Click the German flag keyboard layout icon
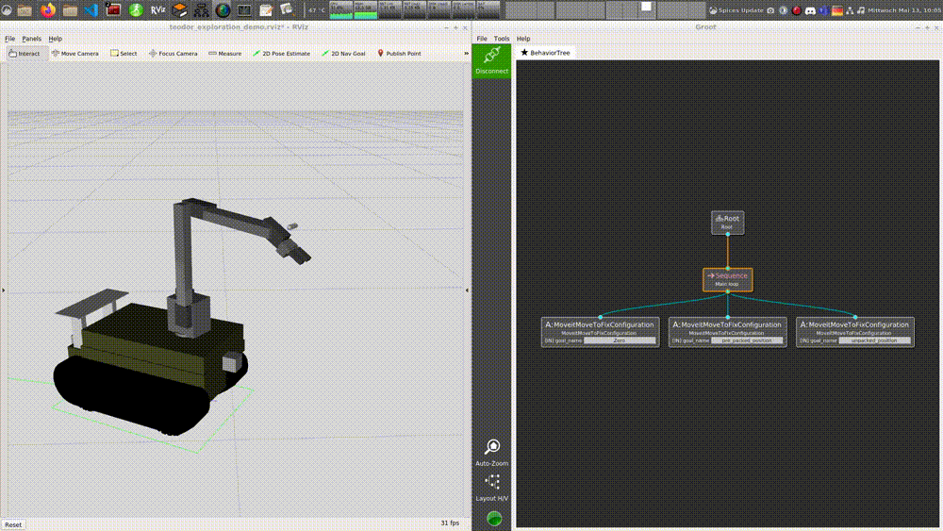The height and width of the screenshot is (531, 943). pos(837,10)
